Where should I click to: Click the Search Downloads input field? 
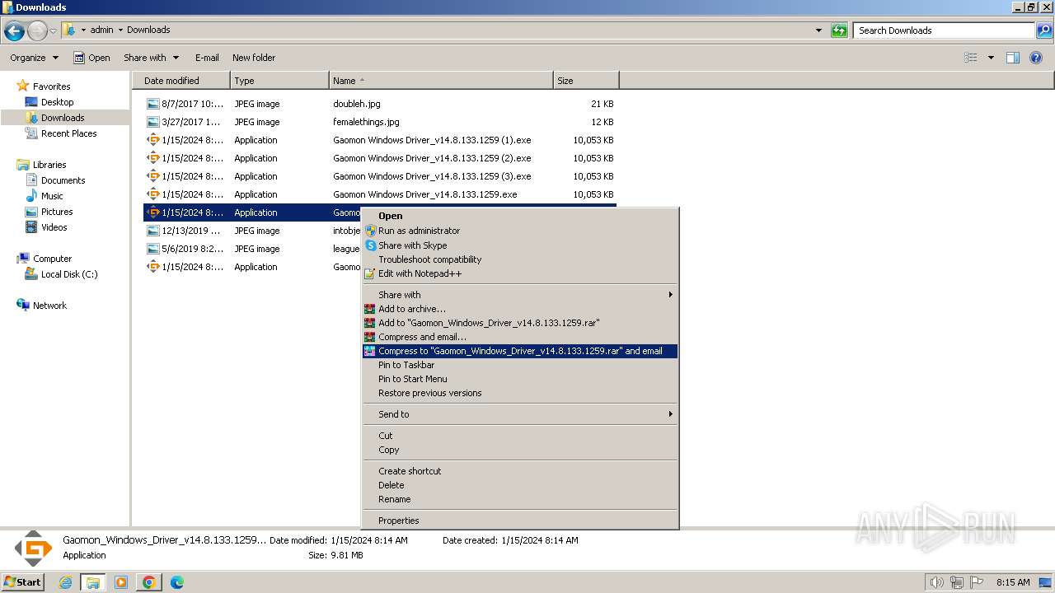[x=944, y=30]
